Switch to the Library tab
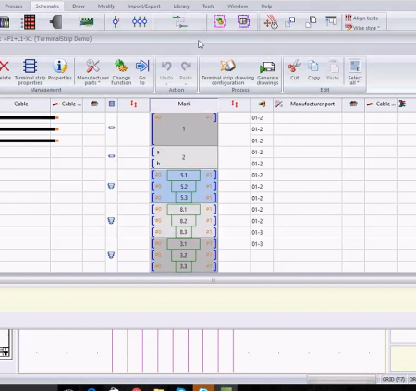416x391 pixels. [x=181, y=6]
